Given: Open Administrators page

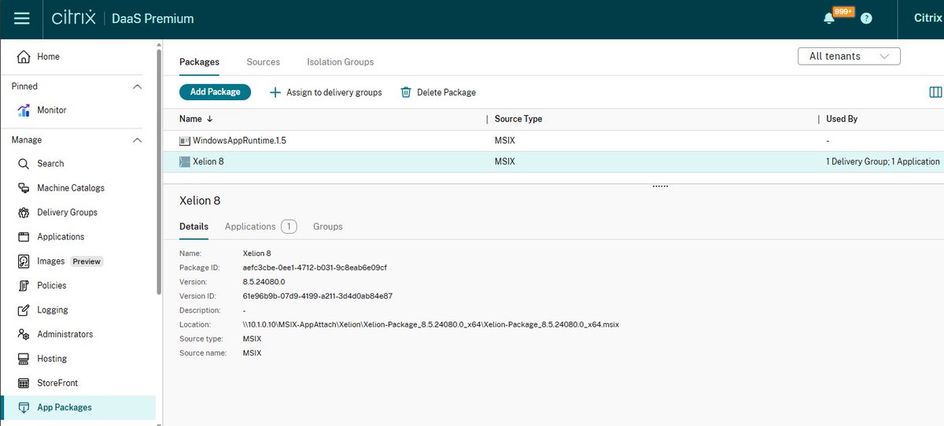Looking at the screenshot, I should [x=65, y=335].
